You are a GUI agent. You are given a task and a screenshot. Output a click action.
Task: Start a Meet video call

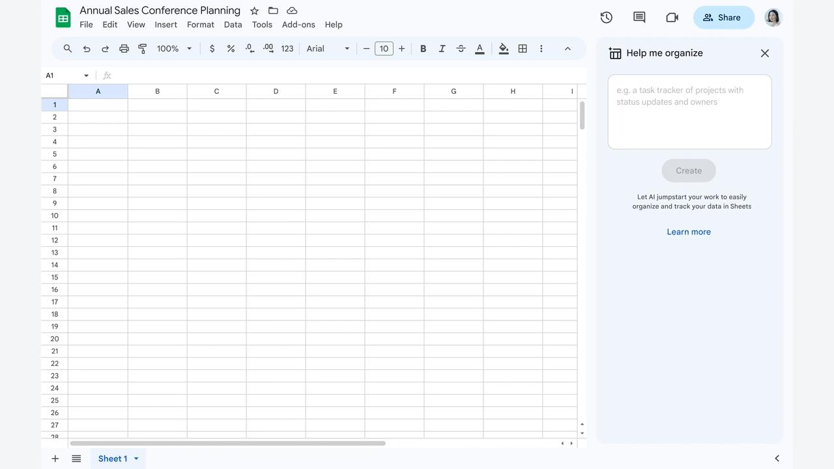click(672, 18)
